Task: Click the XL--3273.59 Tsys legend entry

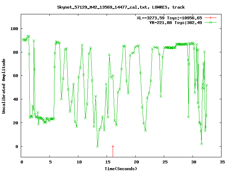Action: (169, 18)
